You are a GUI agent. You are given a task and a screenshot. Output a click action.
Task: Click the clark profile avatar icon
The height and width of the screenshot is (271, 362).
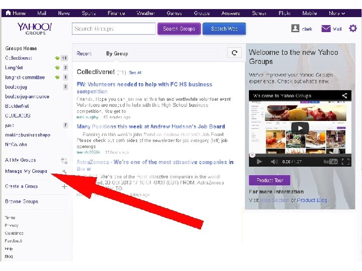pyautogui.click(x=295, y=28)
